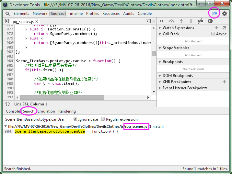
Task: Pause script execution
Action: 162,21
